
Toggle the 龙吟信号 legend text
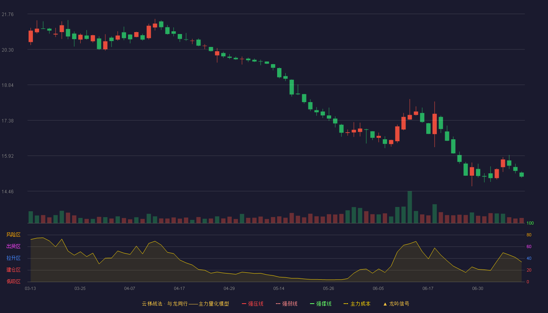[x=399, y=304]
